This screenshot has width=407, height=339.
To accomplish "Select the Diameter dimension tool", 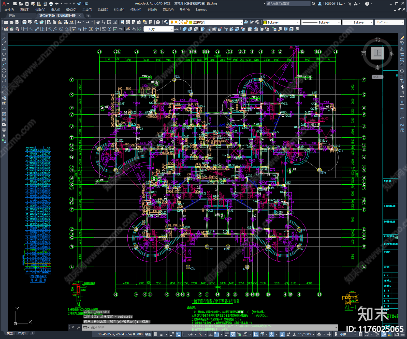I will (61, 29).
